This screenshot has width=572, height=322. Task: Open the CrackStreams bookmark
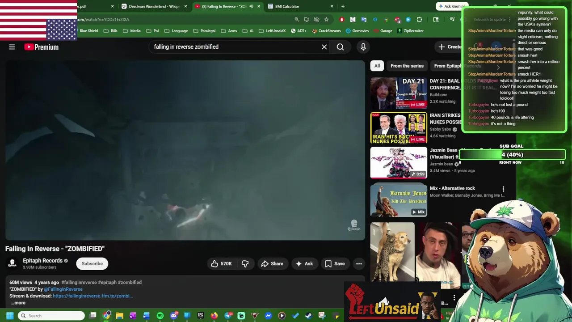[326, 31]
